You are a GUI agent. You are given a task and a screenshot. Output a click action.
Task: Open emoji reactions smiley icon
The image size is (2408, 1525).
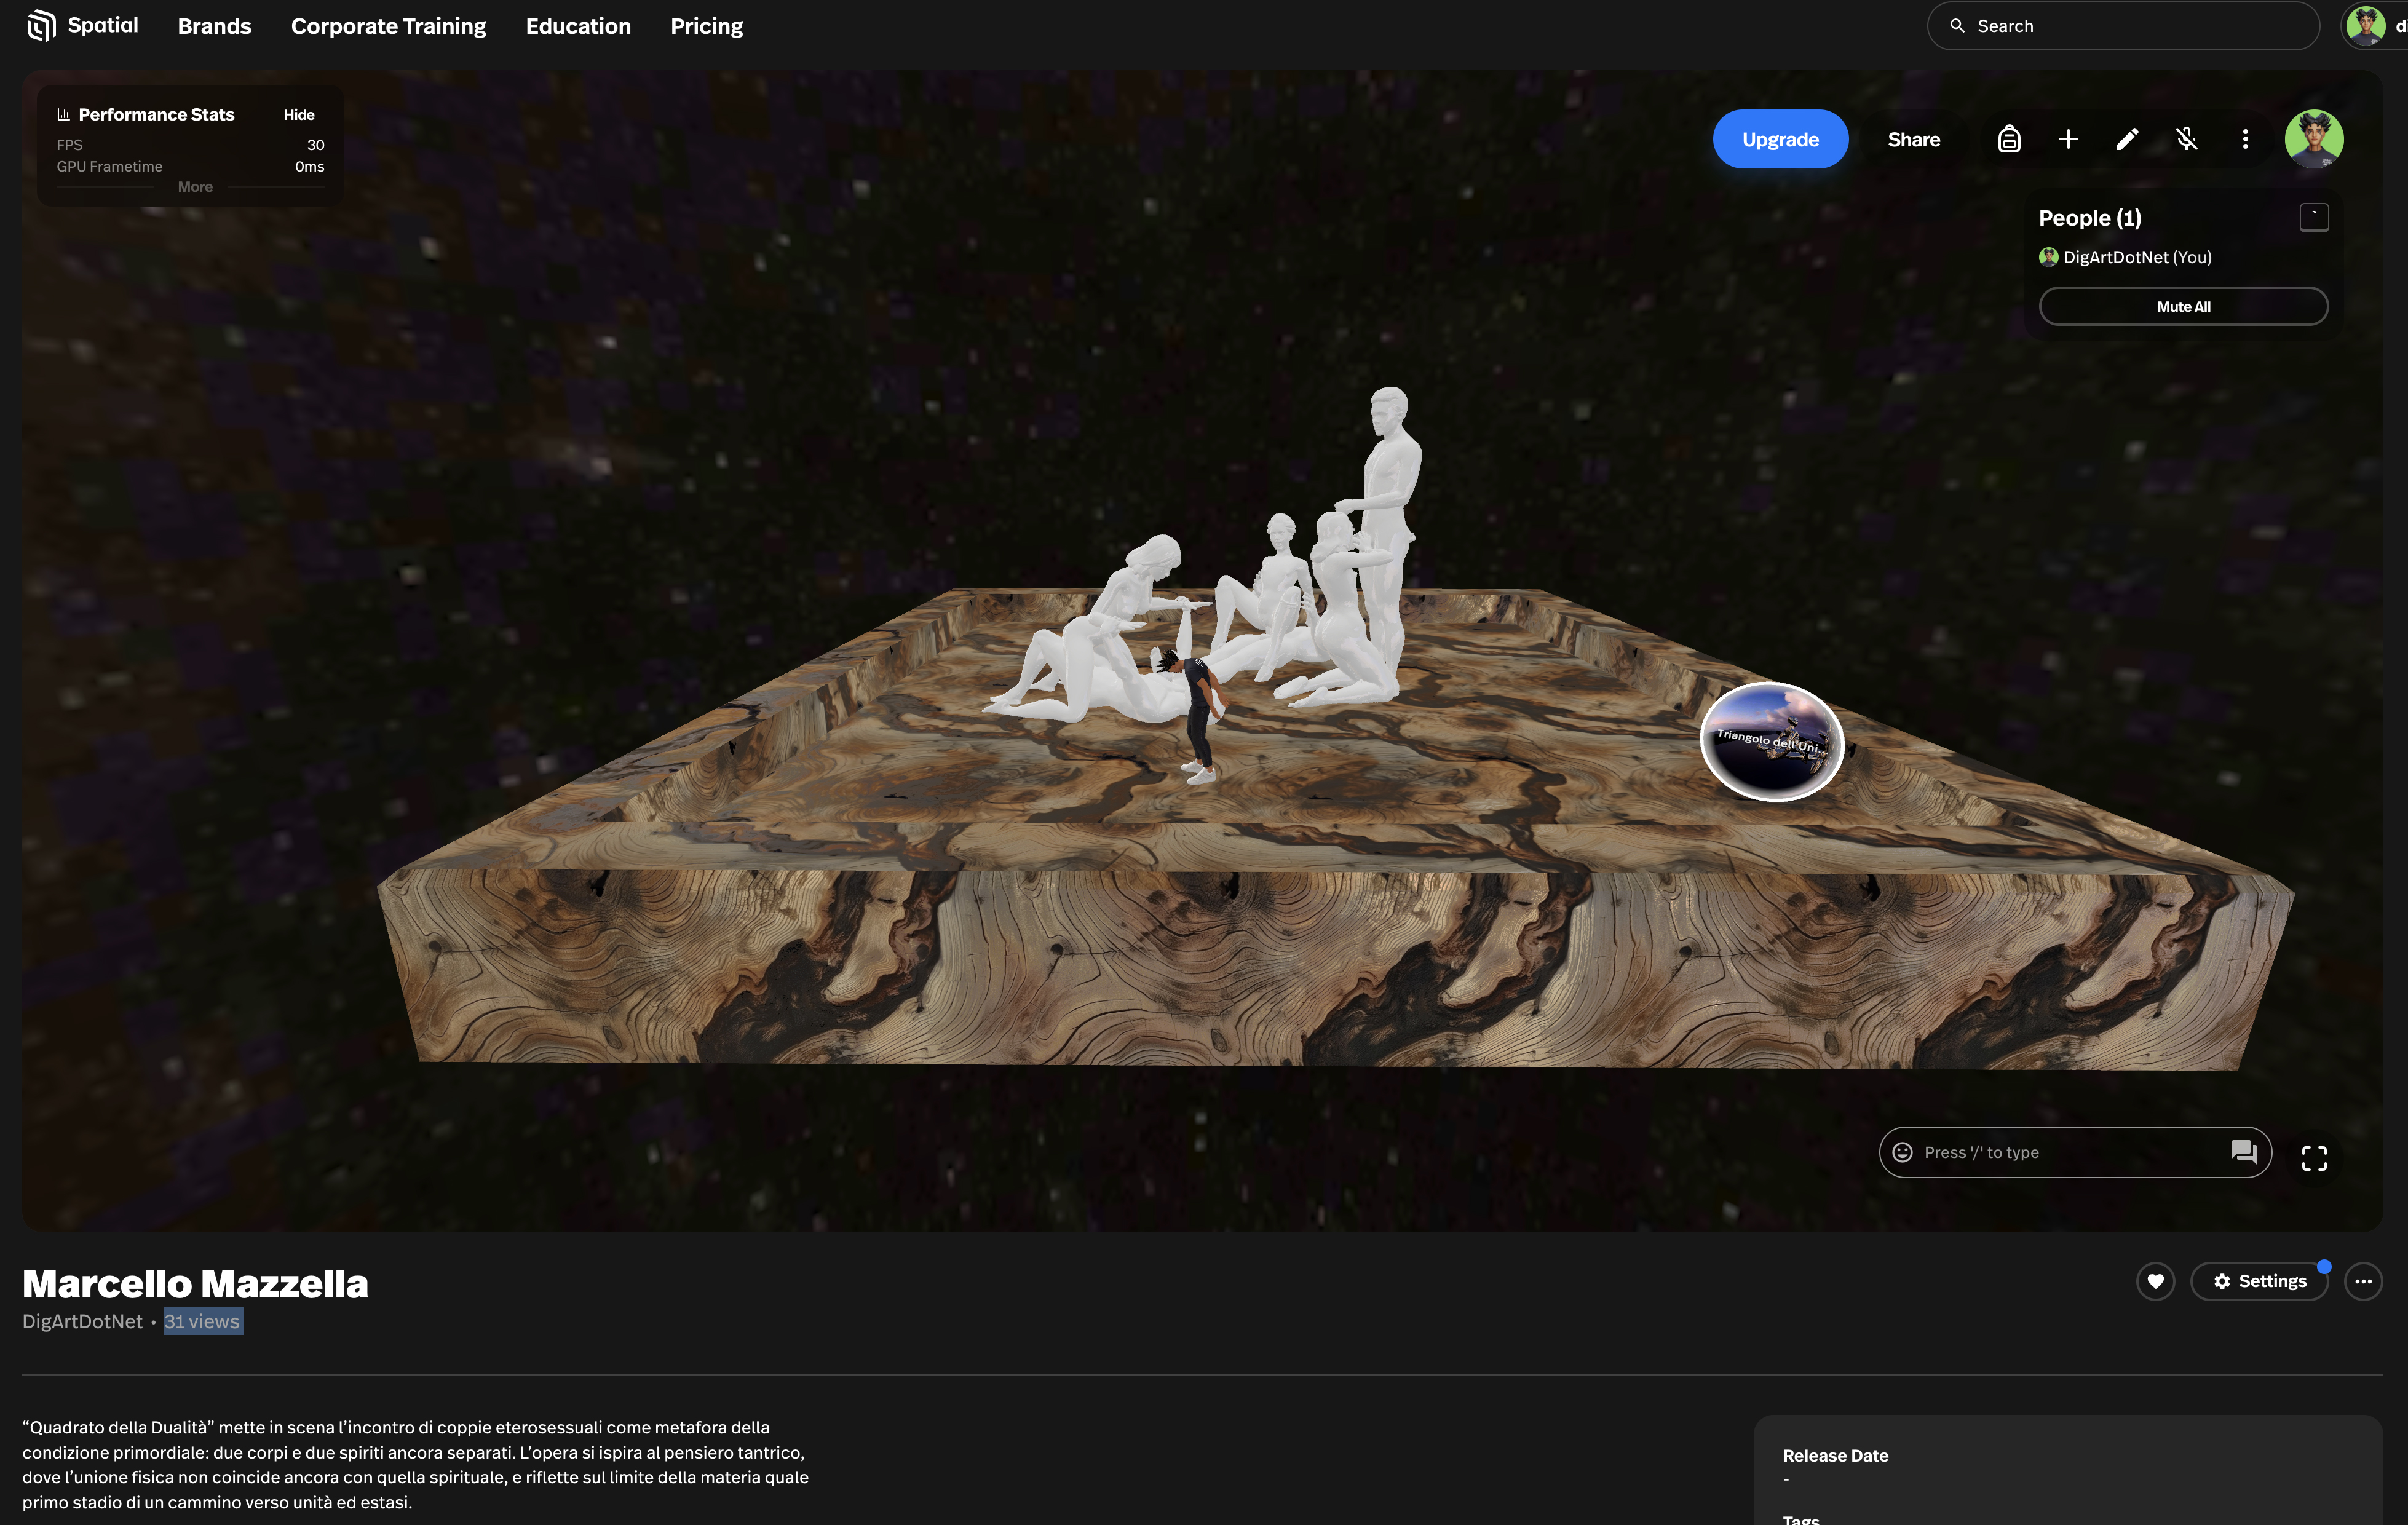point(1903,1152)
